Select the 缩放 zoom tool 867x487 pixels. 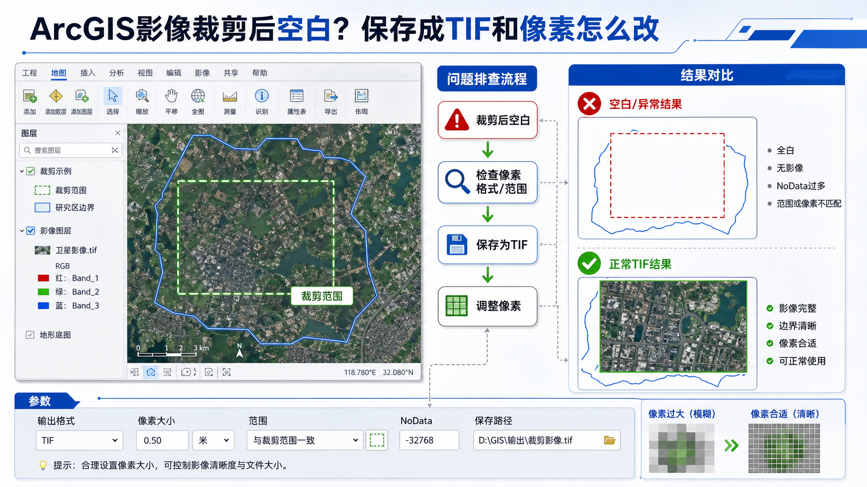pos(142,96)
